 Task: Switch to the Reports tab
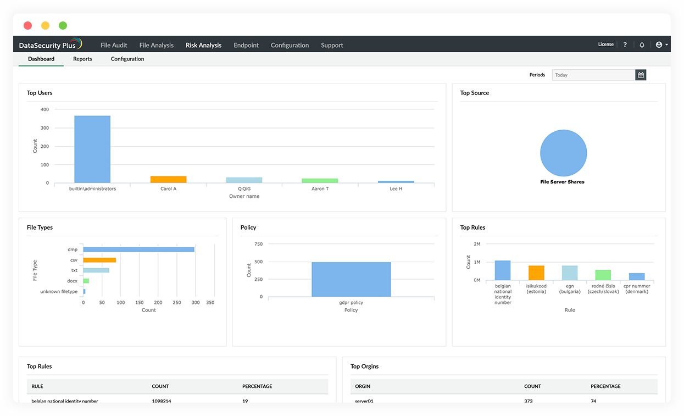point(82,59)
